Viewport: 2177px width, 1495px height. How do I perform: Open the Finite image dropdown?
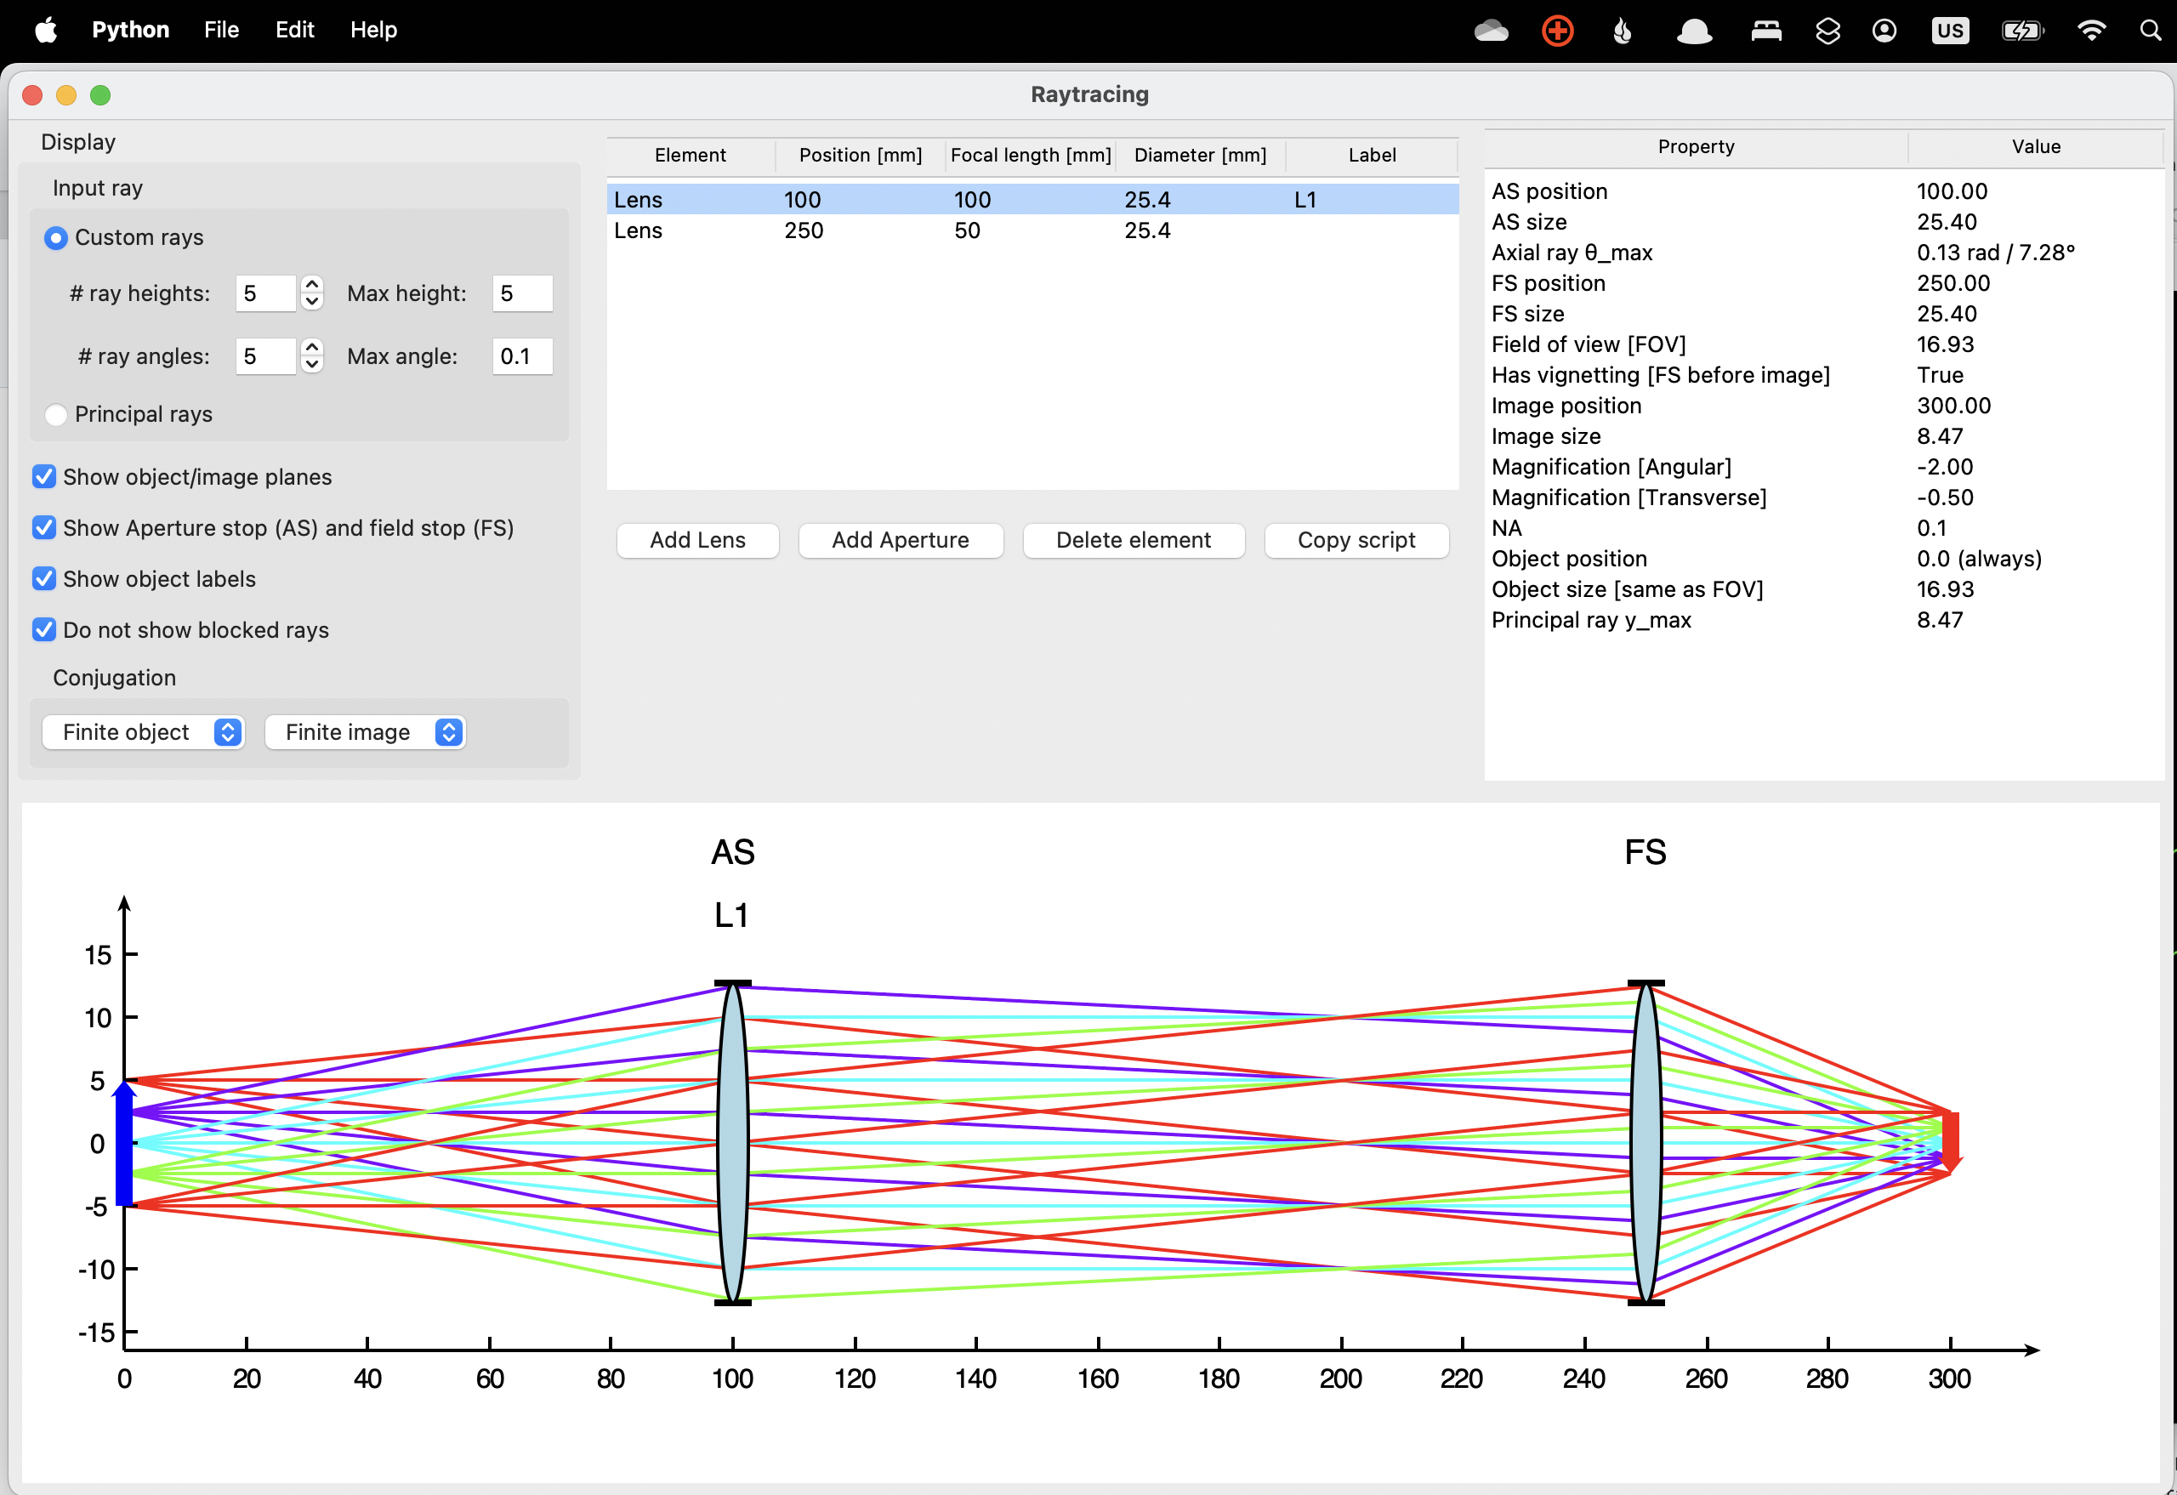coord(366,731)
